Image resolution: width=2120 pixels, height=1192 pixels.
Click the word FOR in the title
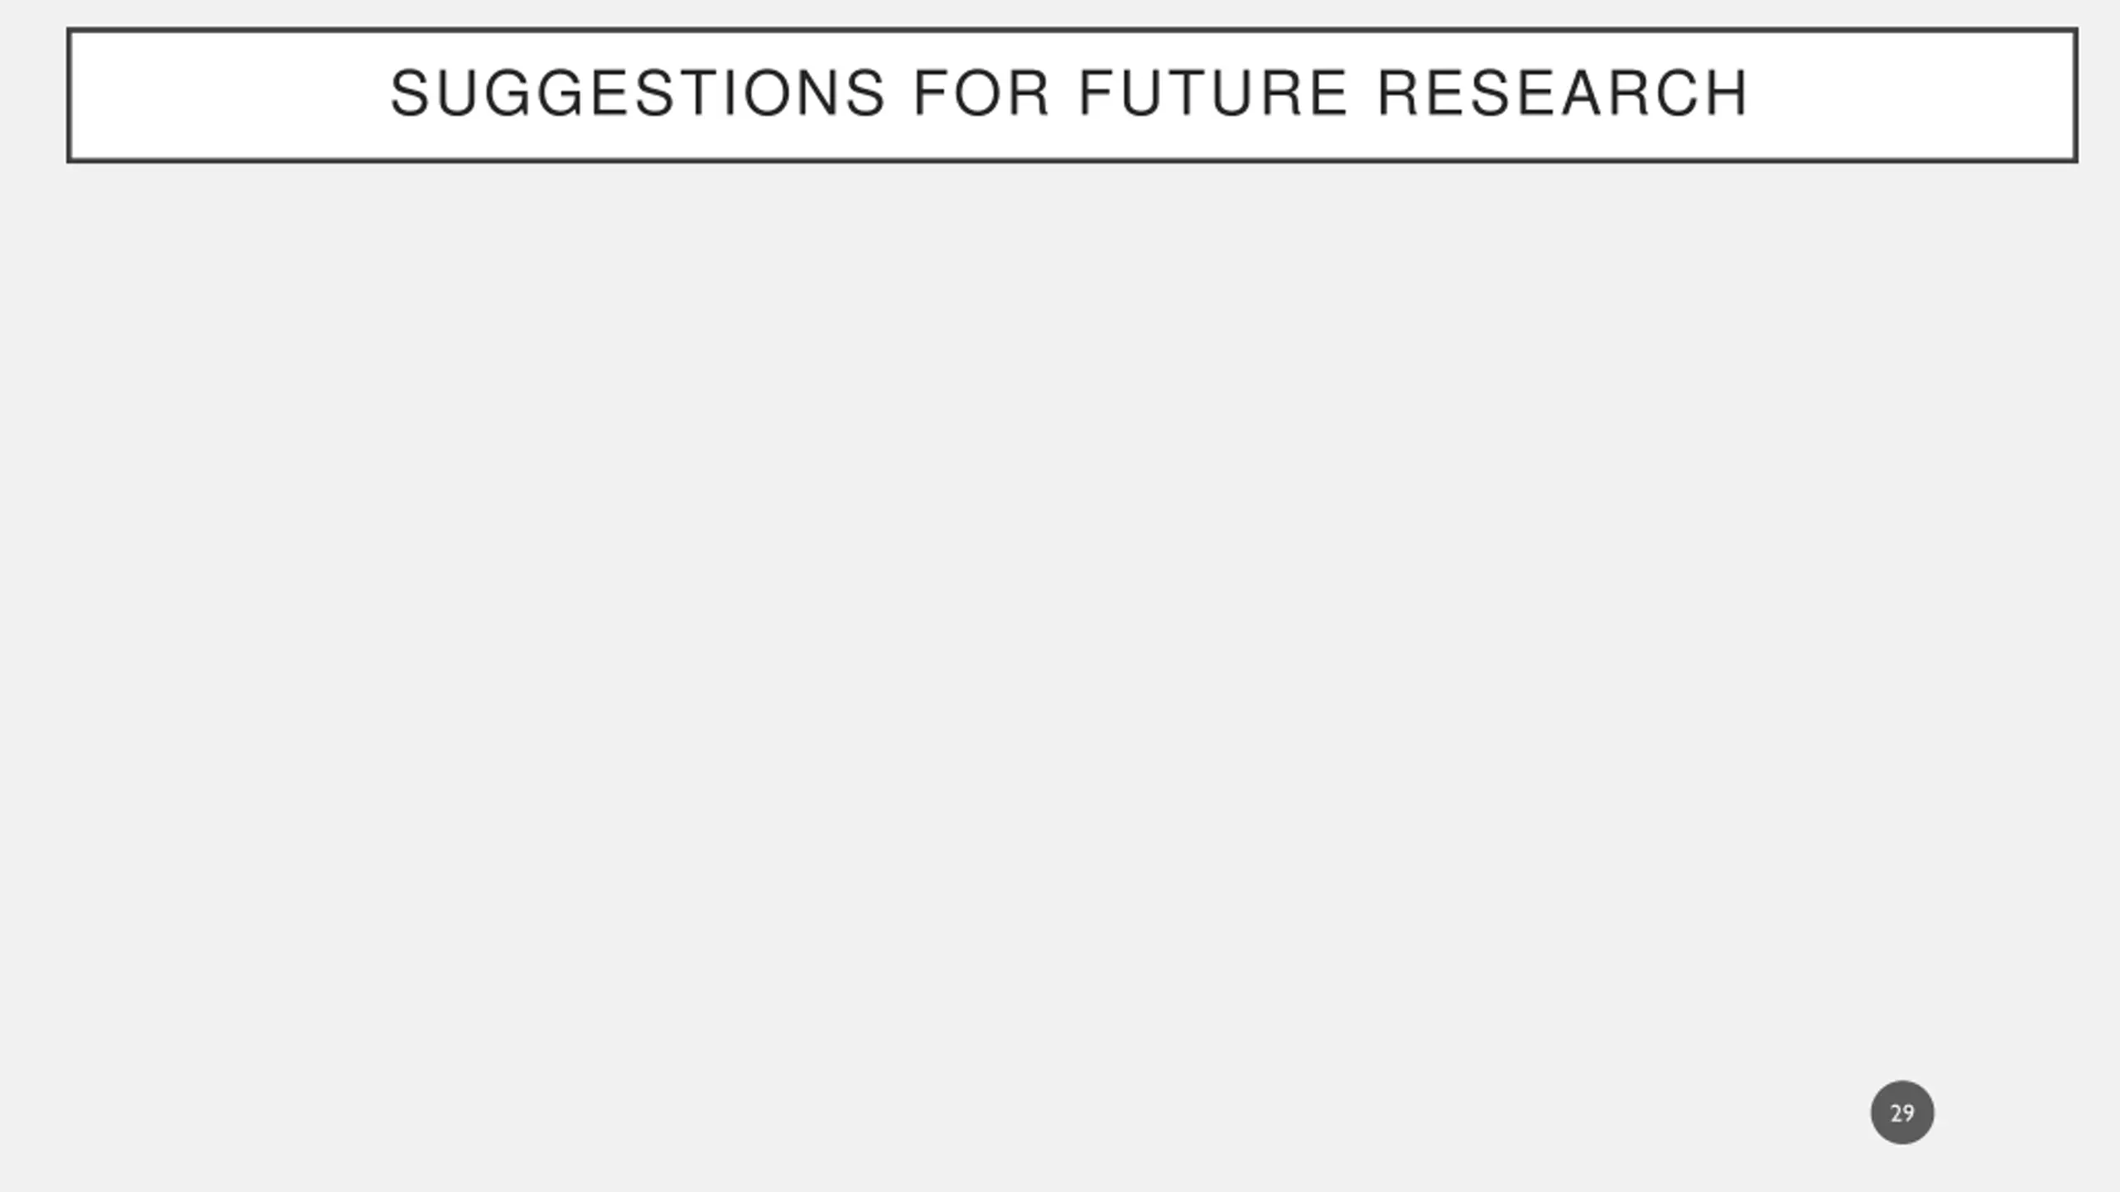981,93
